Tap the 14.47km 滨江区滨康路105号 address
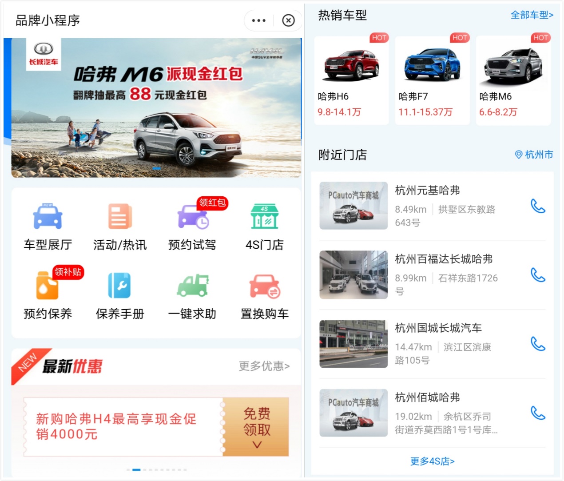564x481 pixels. pyautogui.click(x=443, y=354)
